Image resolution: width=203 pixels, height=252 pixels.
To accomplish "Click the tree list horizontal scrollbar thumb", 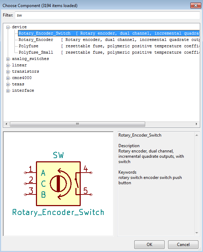I will click(x=78, y=124).
